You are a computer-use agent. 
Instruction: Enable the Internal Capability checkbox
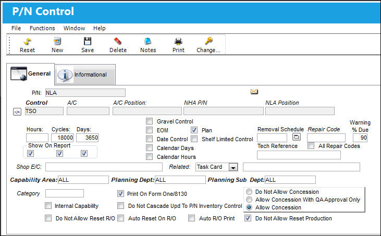click(x=48, y=206)
